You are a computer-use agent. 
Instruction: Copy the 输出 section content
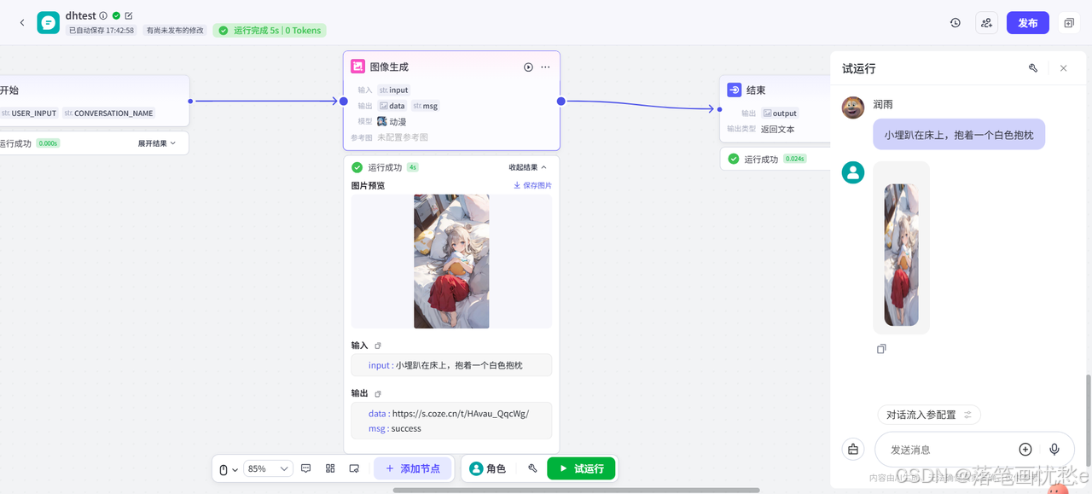point(378,393)
